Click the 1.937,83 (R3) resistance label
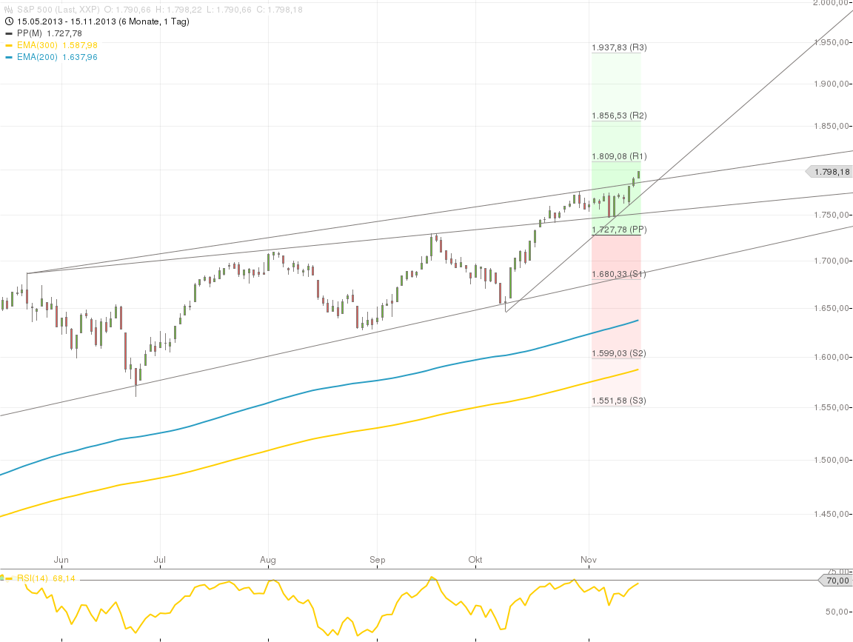853x642 pixels. click(x=618, y=47)
